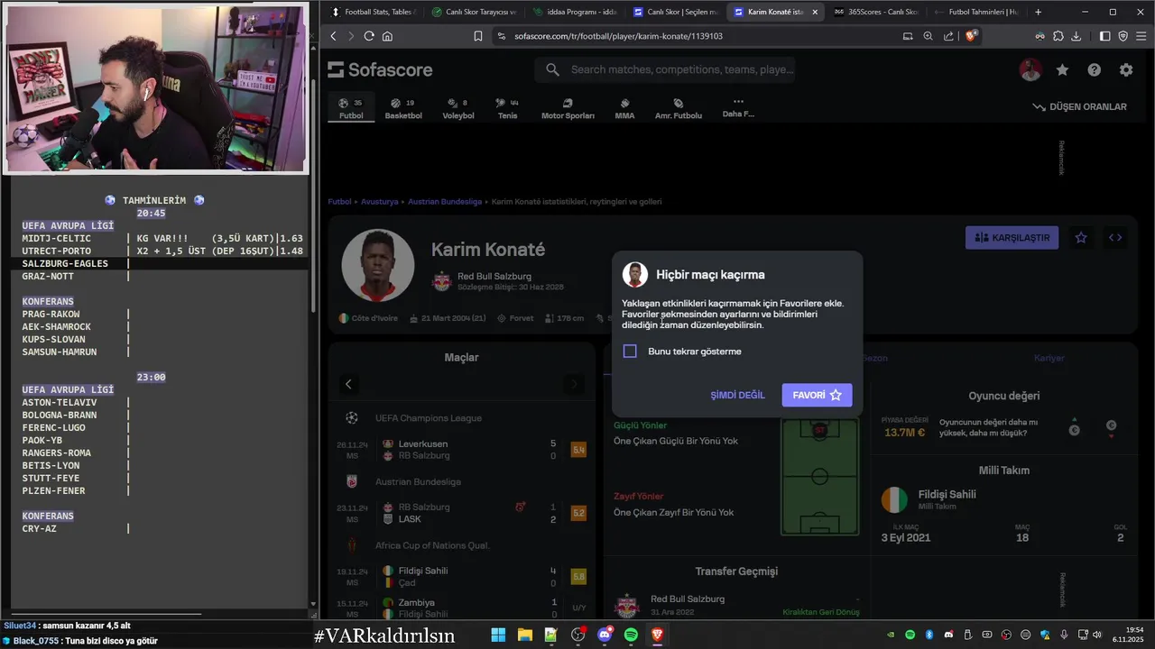Open Brave browser from taskbar
This screenshot has width=1155, height=649.
(657, 635)
